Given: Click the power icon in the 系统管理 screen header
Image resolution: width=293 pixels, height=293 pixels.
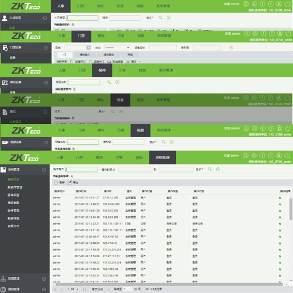Looking at the screenshot, I should click(x=287, y=155).
